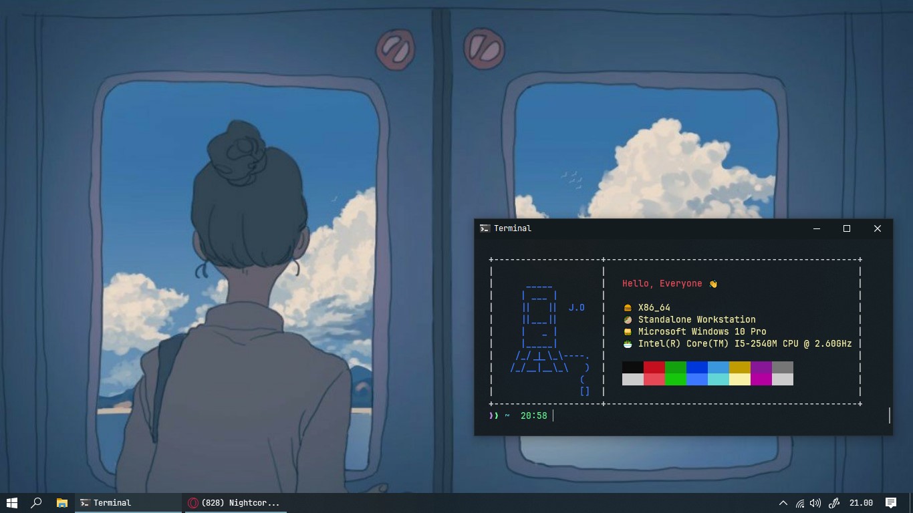This screenshot has height=513, width=913.
Task: Click sandwich emoji beside Microsoft Windows 10 Pro
Action: point(628,332)
